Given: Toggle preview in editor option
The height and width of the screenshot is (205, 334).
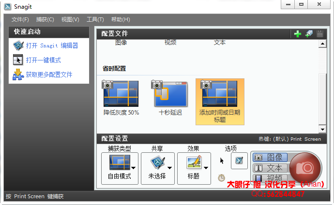Looking at the screenshot, I should (x=239, y=161).
